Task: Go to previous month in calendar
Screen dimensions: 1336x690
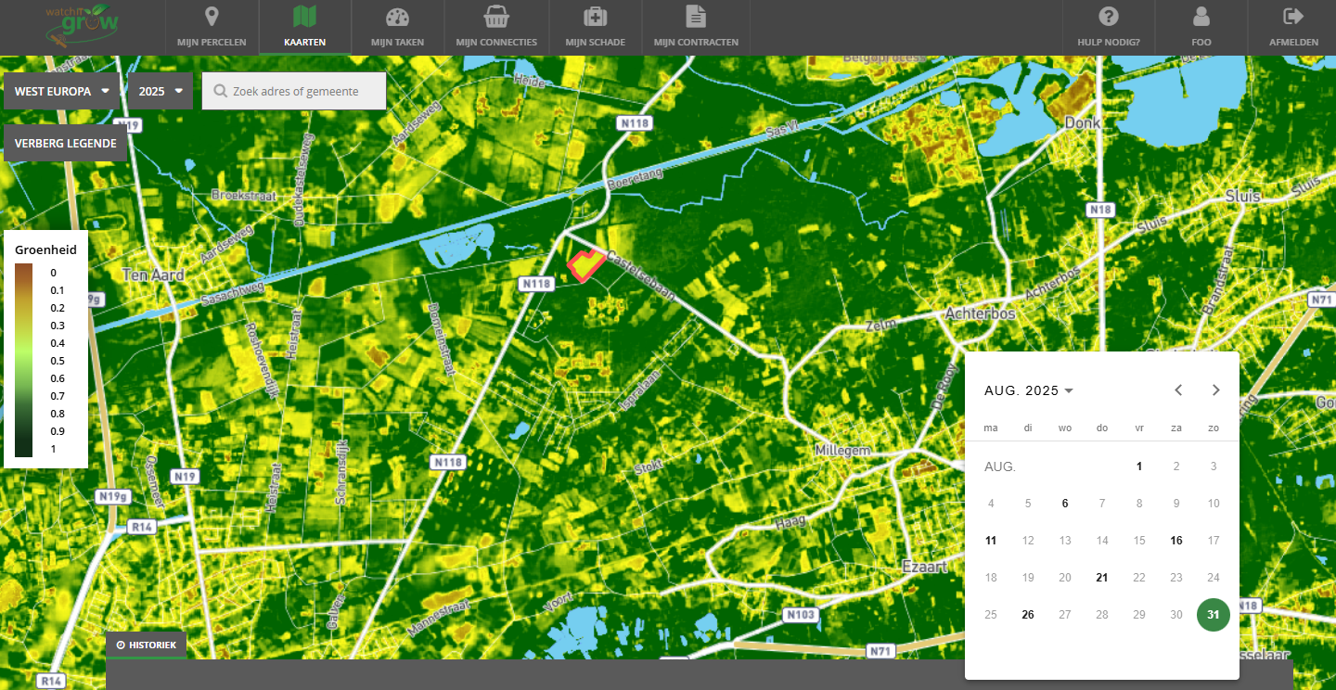Action: point(1178,390)
